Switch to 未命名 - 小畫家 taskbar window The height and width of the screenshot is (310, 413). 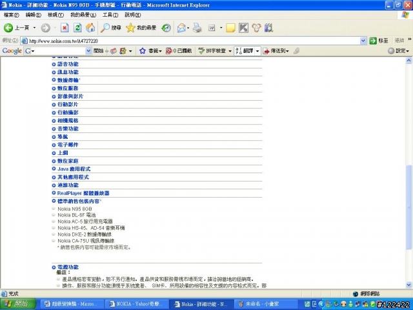pyautogui.click(x=265, y=304)
